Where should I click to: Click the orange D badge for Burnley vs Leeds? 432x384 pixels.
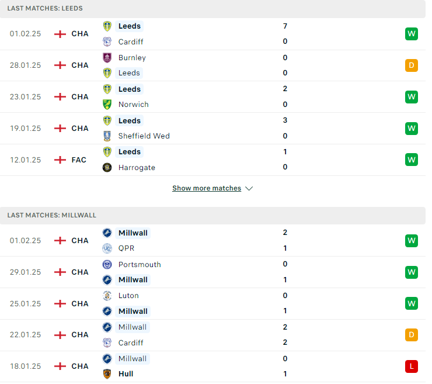[x=412, y=65]
